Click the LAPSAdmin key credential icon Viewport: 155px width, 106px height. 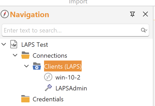point(48,88)
